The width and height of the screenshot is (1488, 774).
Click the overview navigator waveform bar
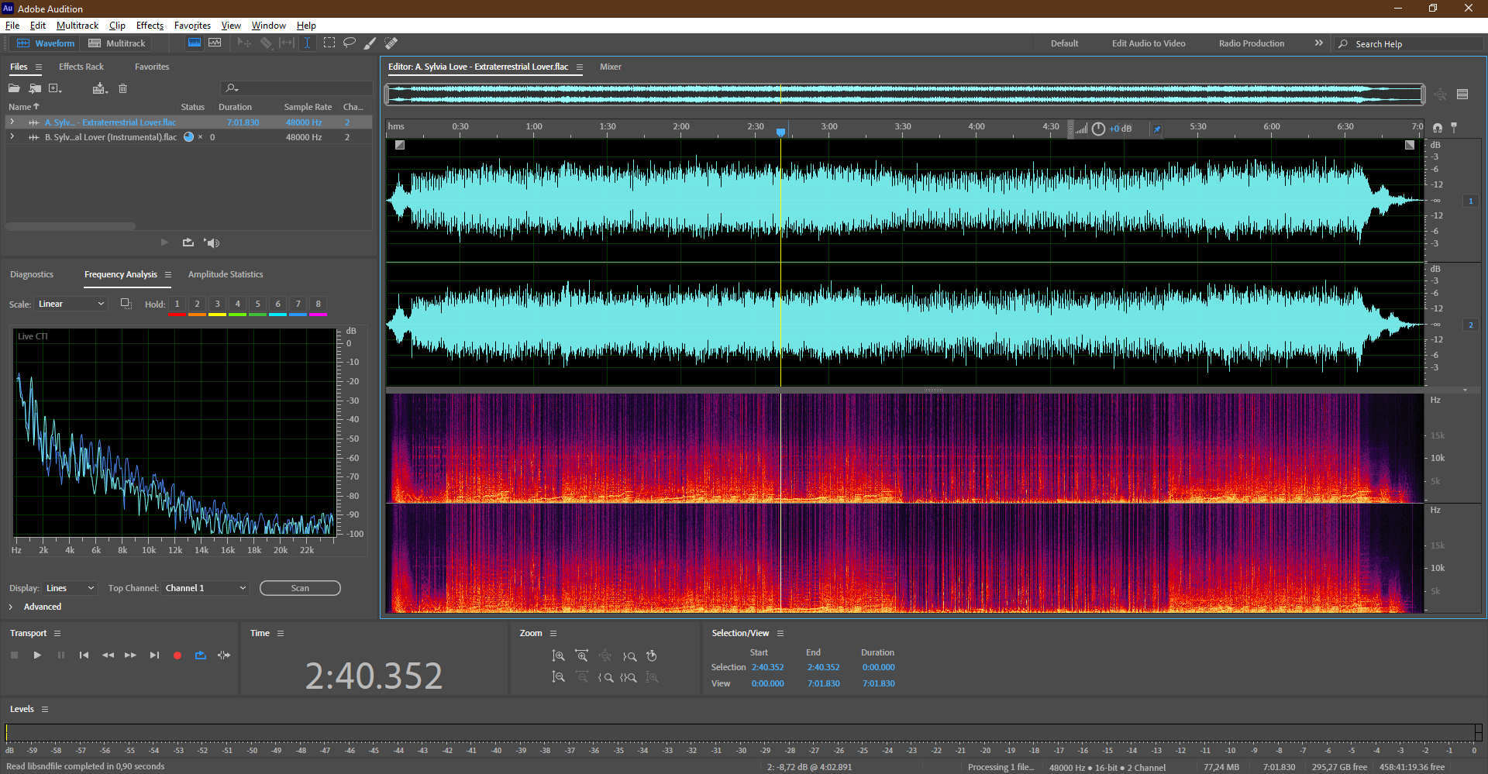[x=904, y=95]
